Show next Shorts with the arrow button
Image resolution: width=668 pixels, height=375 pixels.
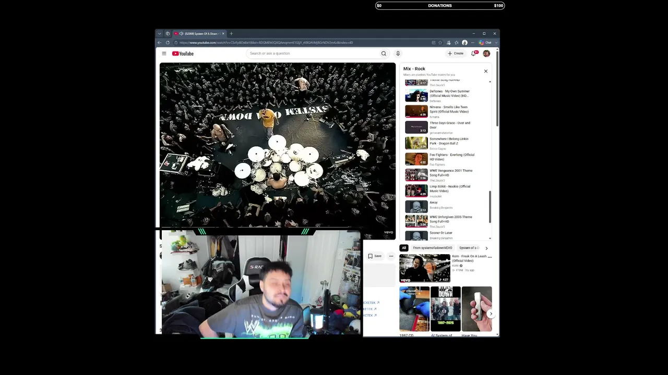coord(491,314)
